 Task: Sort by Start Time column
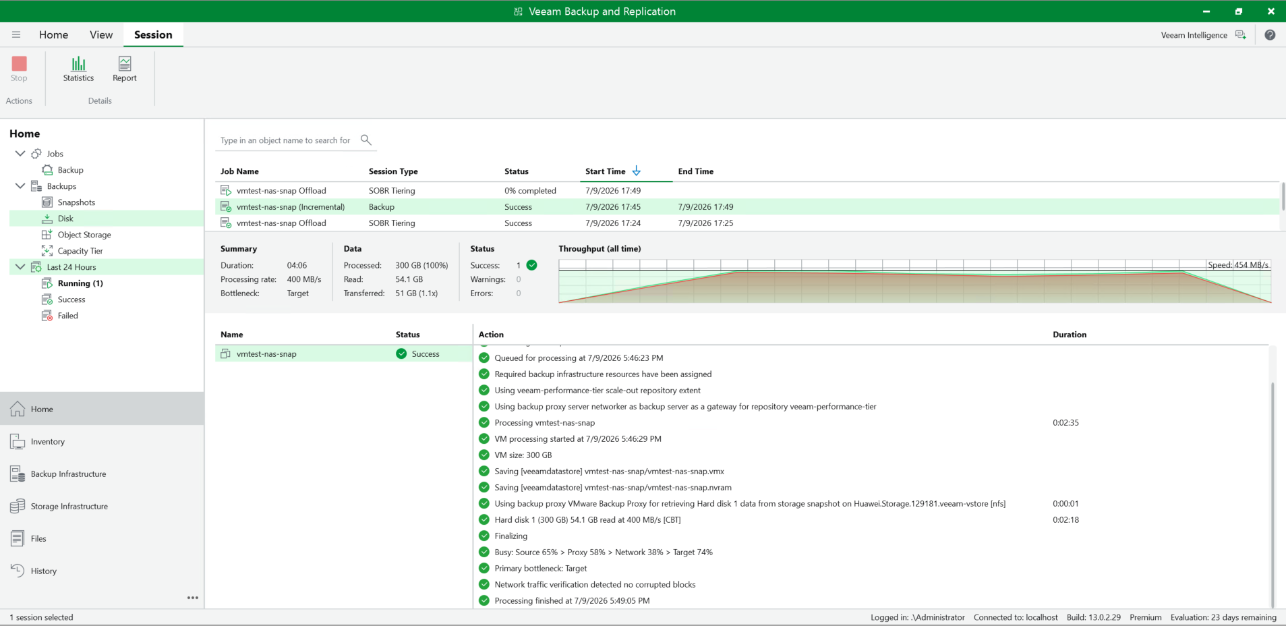(x=606, y=171)
